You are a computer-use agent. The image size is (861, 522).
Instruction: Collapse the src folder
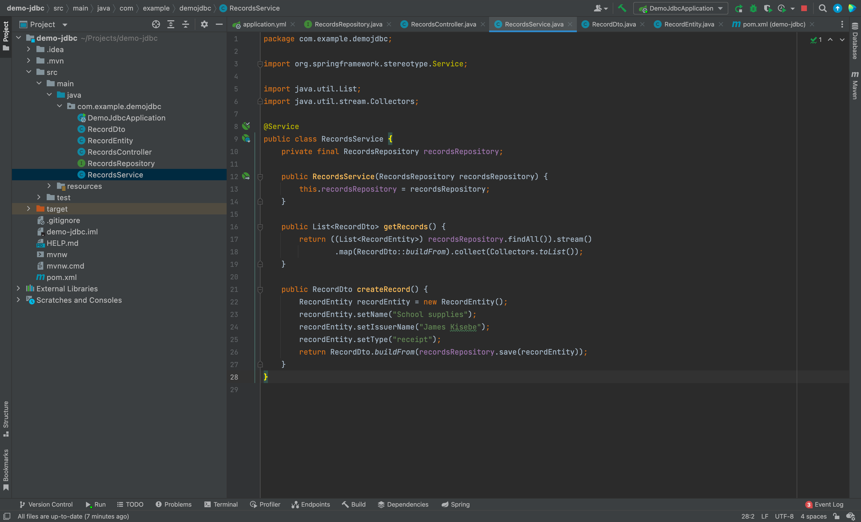pos(29,72)
